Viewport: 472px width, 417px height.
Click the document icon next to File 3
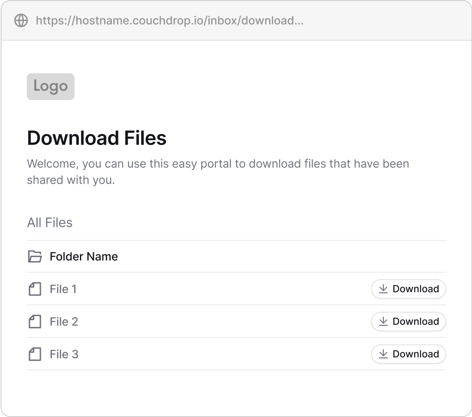click(x=35, y=354)
